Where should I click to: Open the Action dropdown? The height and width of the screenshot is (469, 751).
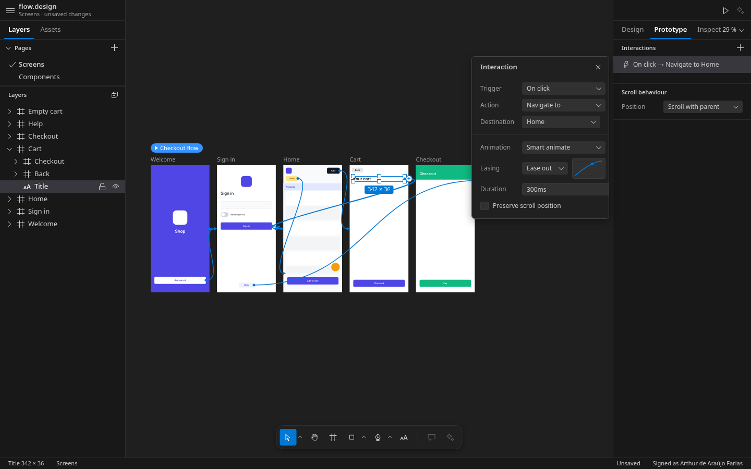coord(564,105)
